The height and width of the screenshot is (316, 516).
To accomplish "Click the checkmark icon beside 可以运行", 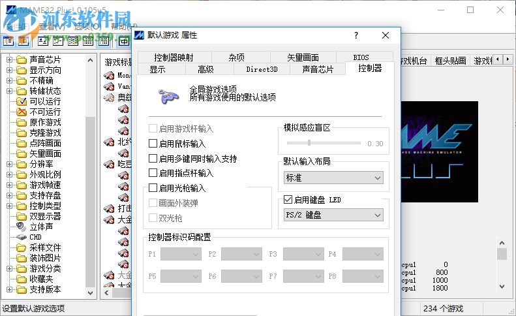I will 22,101.
